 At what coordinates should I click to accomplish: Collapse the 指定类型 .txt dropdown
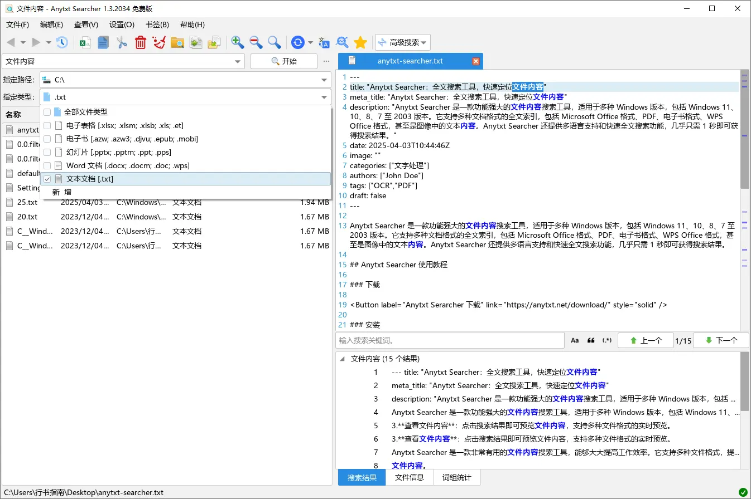pos(324,97)
